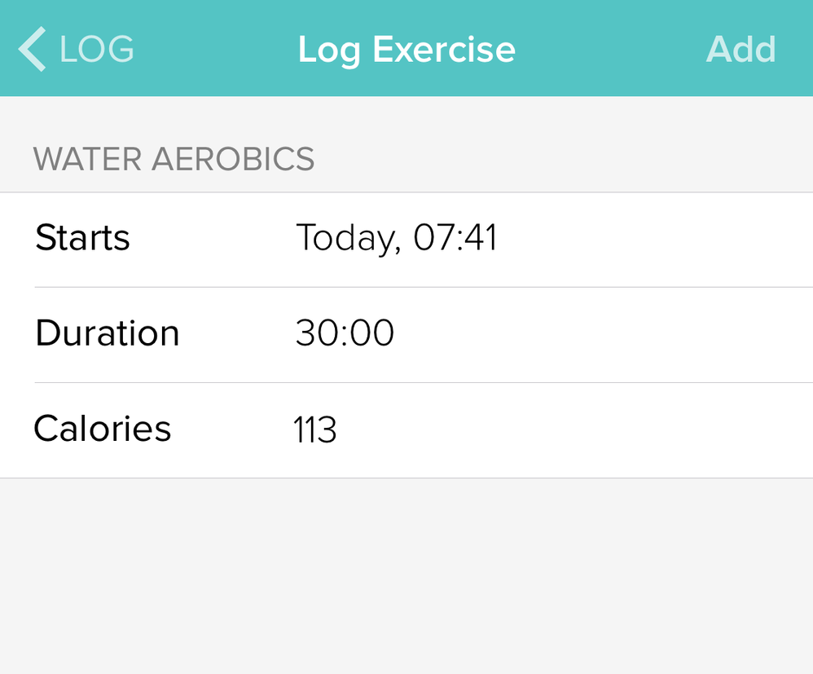Open the Today, 07:41 start time picker
This screenshot has width=813, height=674.
tap(396, 239)
